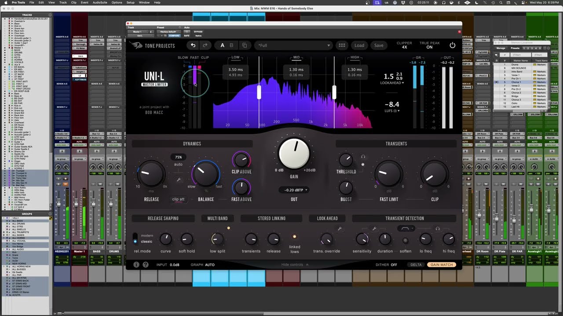Toggle the linked lows indicator
This screenshot has width=563, height=316.
tap(295, 237)
